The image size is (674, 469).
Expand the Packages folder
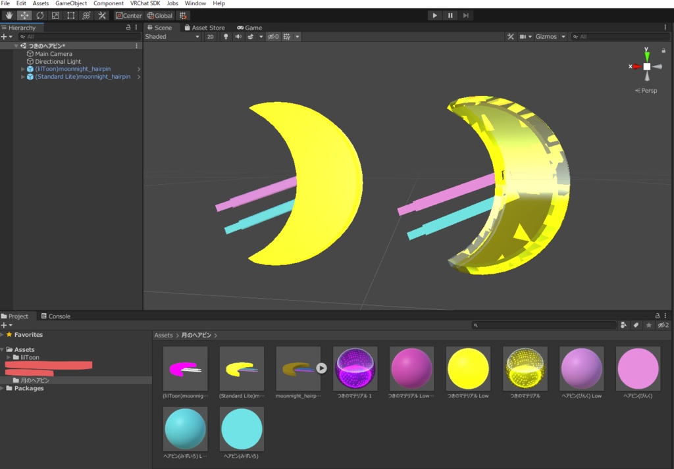pyautogui.click(x=3, y=388)
